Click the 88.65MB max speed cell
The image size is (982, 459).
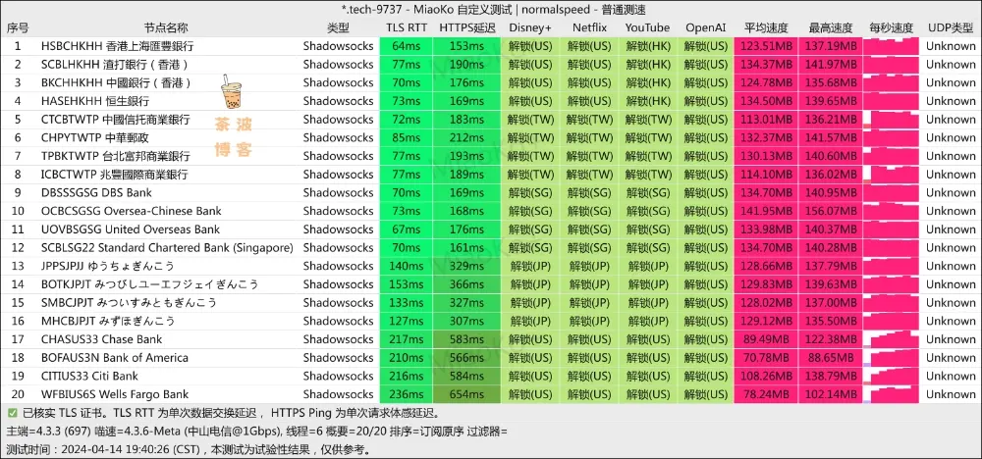pyautogui.click(x=831, y=358)
